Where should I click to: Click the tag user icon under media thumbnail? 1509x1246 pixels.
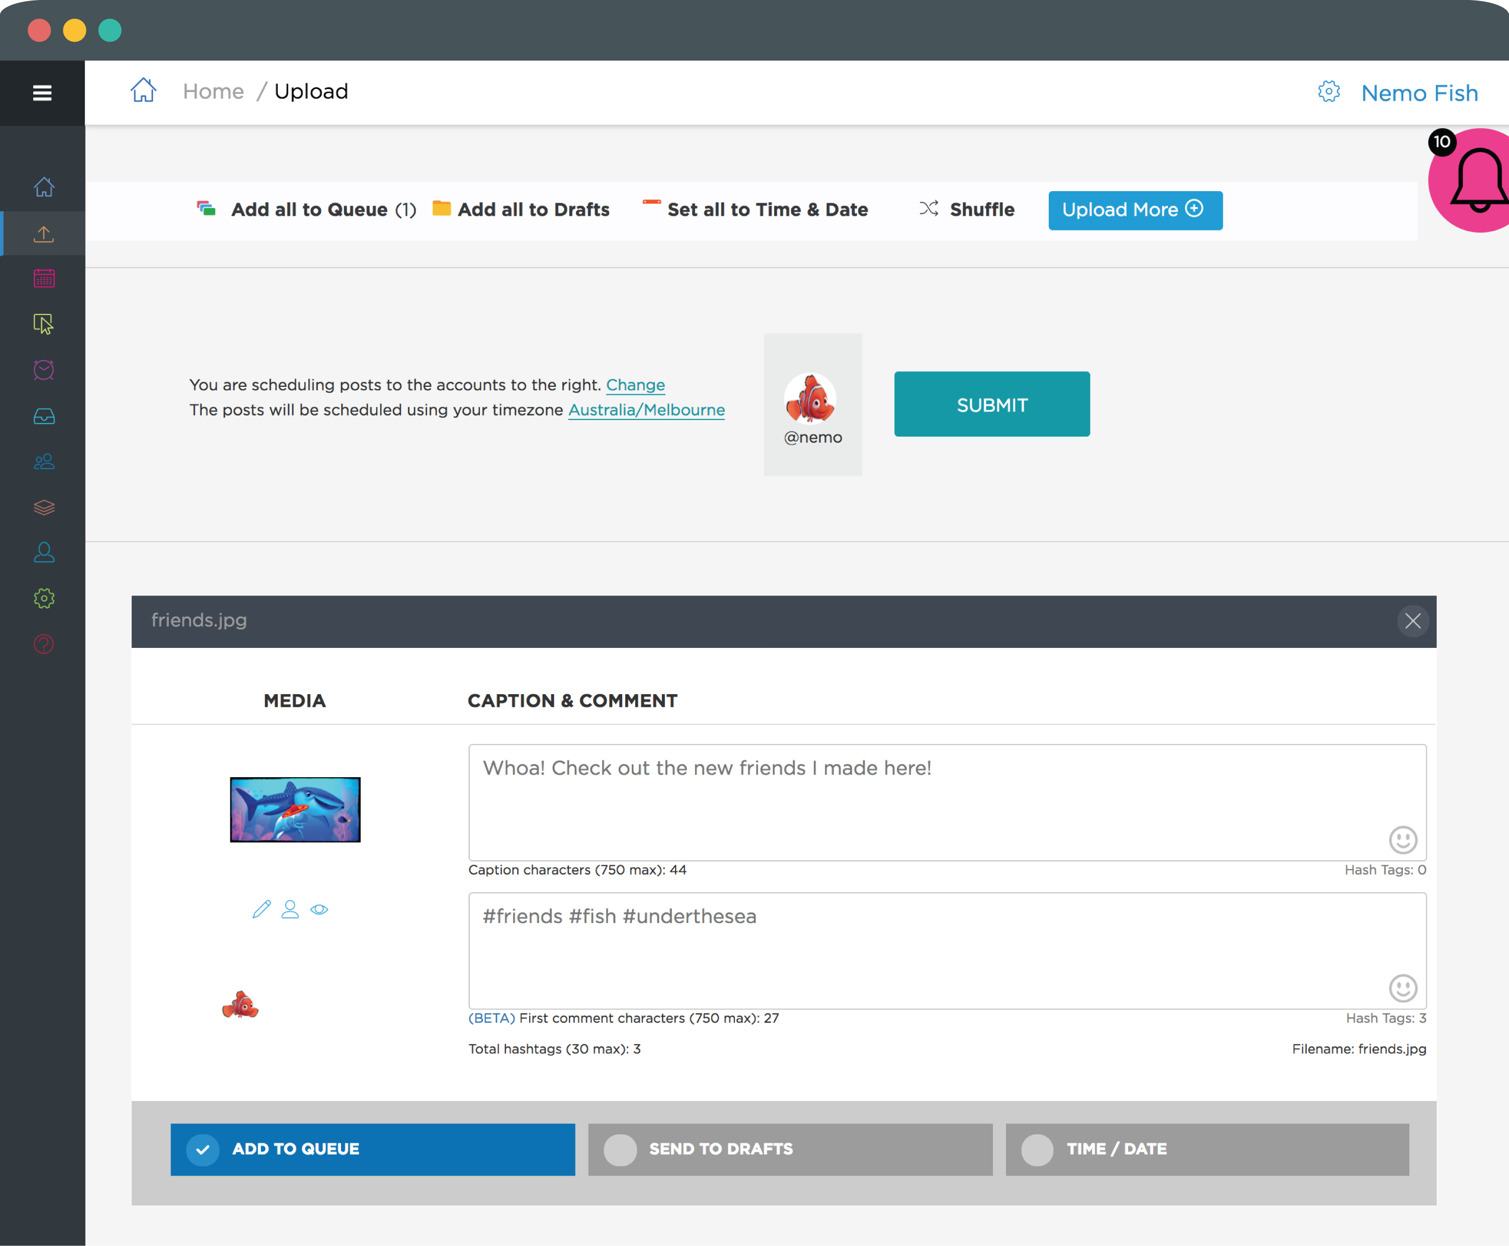[290, 909]
